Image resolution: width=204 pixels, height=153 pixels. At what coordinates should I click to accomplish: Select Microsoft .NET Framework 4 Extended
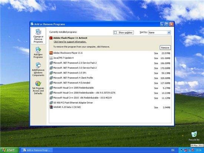click(x=110, y=83)
